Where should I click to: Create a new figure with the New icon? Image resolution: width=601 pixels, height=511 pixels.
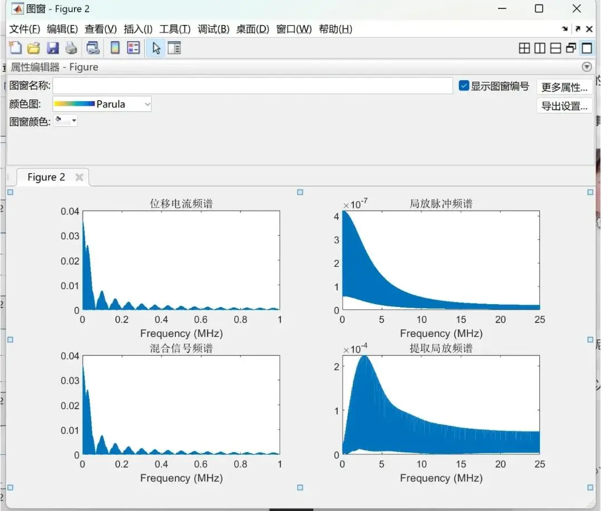pyautogui.click(x=15, y=48)
